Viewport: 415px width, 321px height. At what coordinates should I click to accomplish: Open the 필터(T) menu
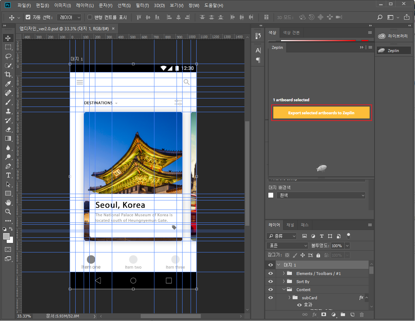click(142, 6)
